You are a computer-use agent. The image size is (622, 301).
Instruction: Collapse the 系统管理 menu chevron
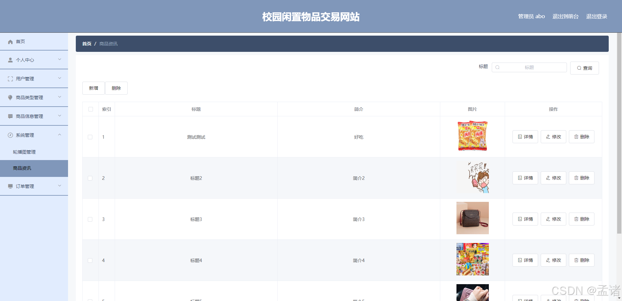60,134
